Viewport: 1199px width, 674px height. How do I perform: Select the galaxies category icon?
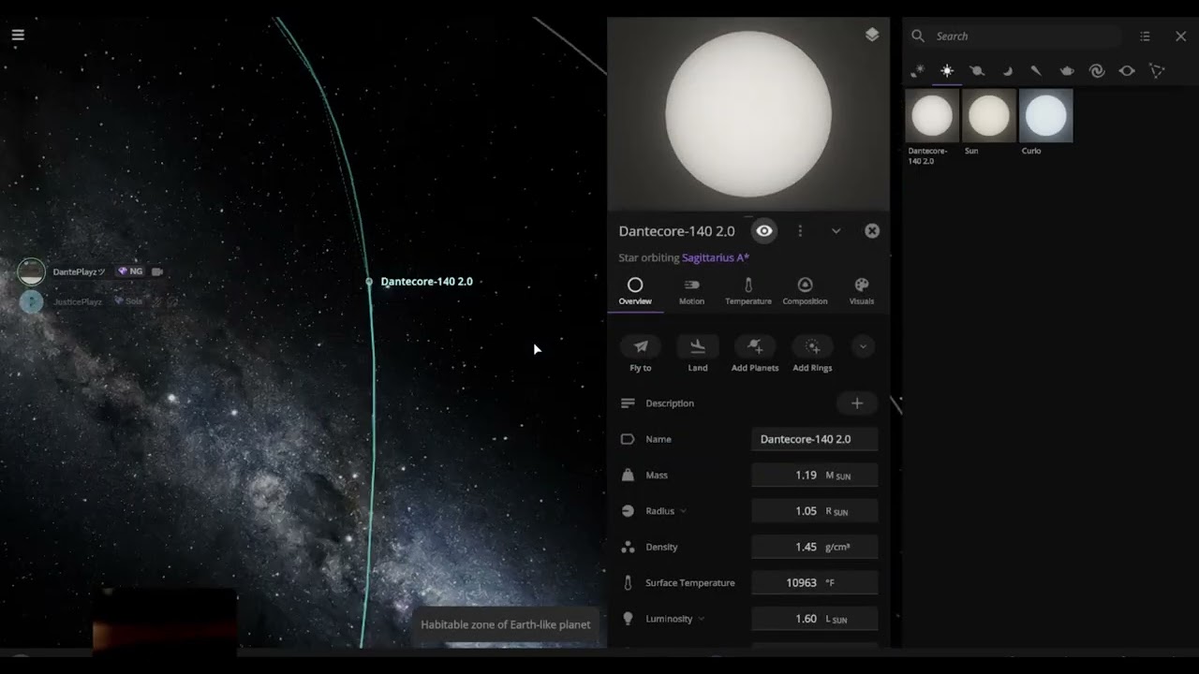[x=1097, y=71]
